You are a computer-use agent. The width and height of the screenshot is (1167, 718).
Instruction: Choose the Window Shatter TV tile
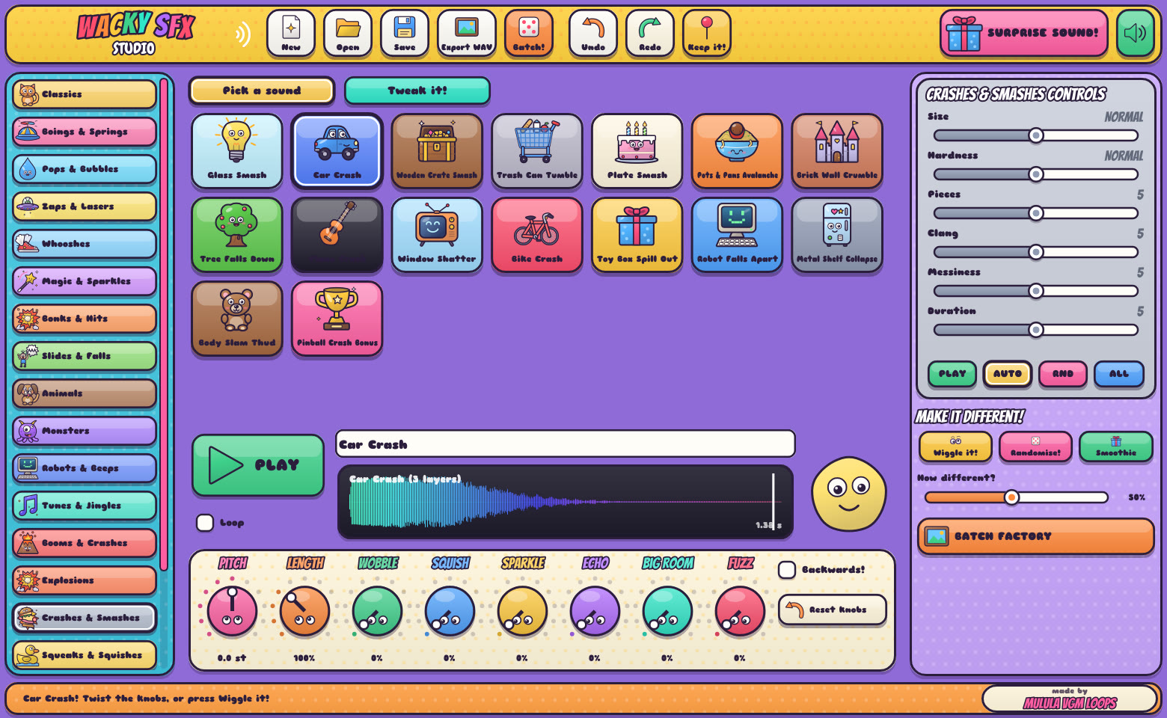pyautogui.click(x=437, y=234)
